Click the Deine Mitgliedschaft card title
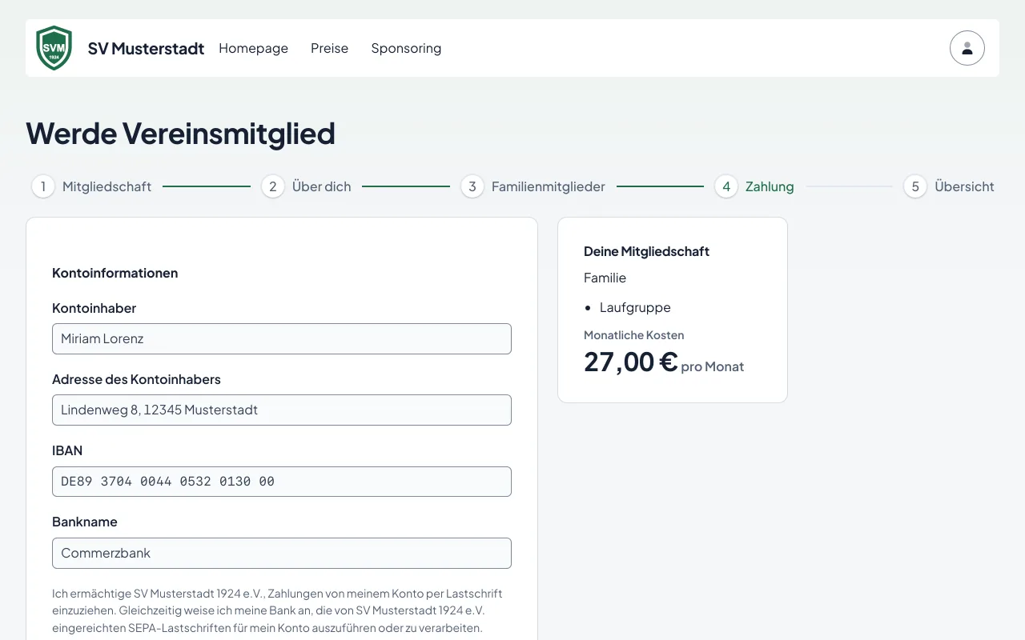Viewport: 1025px width, 640px height. 647,251
